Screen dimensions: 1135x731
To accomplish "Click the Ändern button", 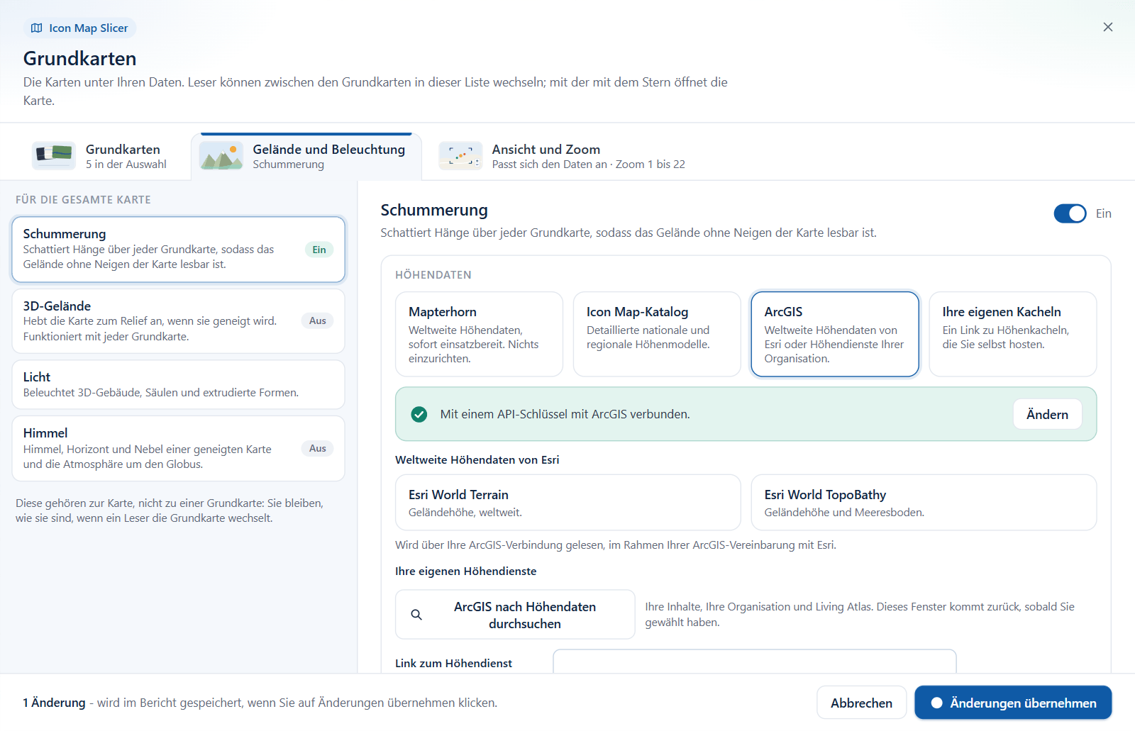I will [1047, 414].
